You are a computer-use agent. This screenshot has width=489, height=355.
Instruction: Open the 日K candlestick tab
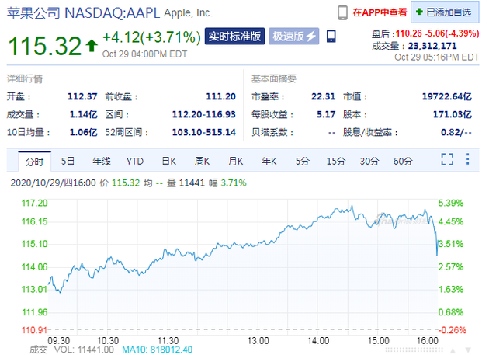coord(168,161)
